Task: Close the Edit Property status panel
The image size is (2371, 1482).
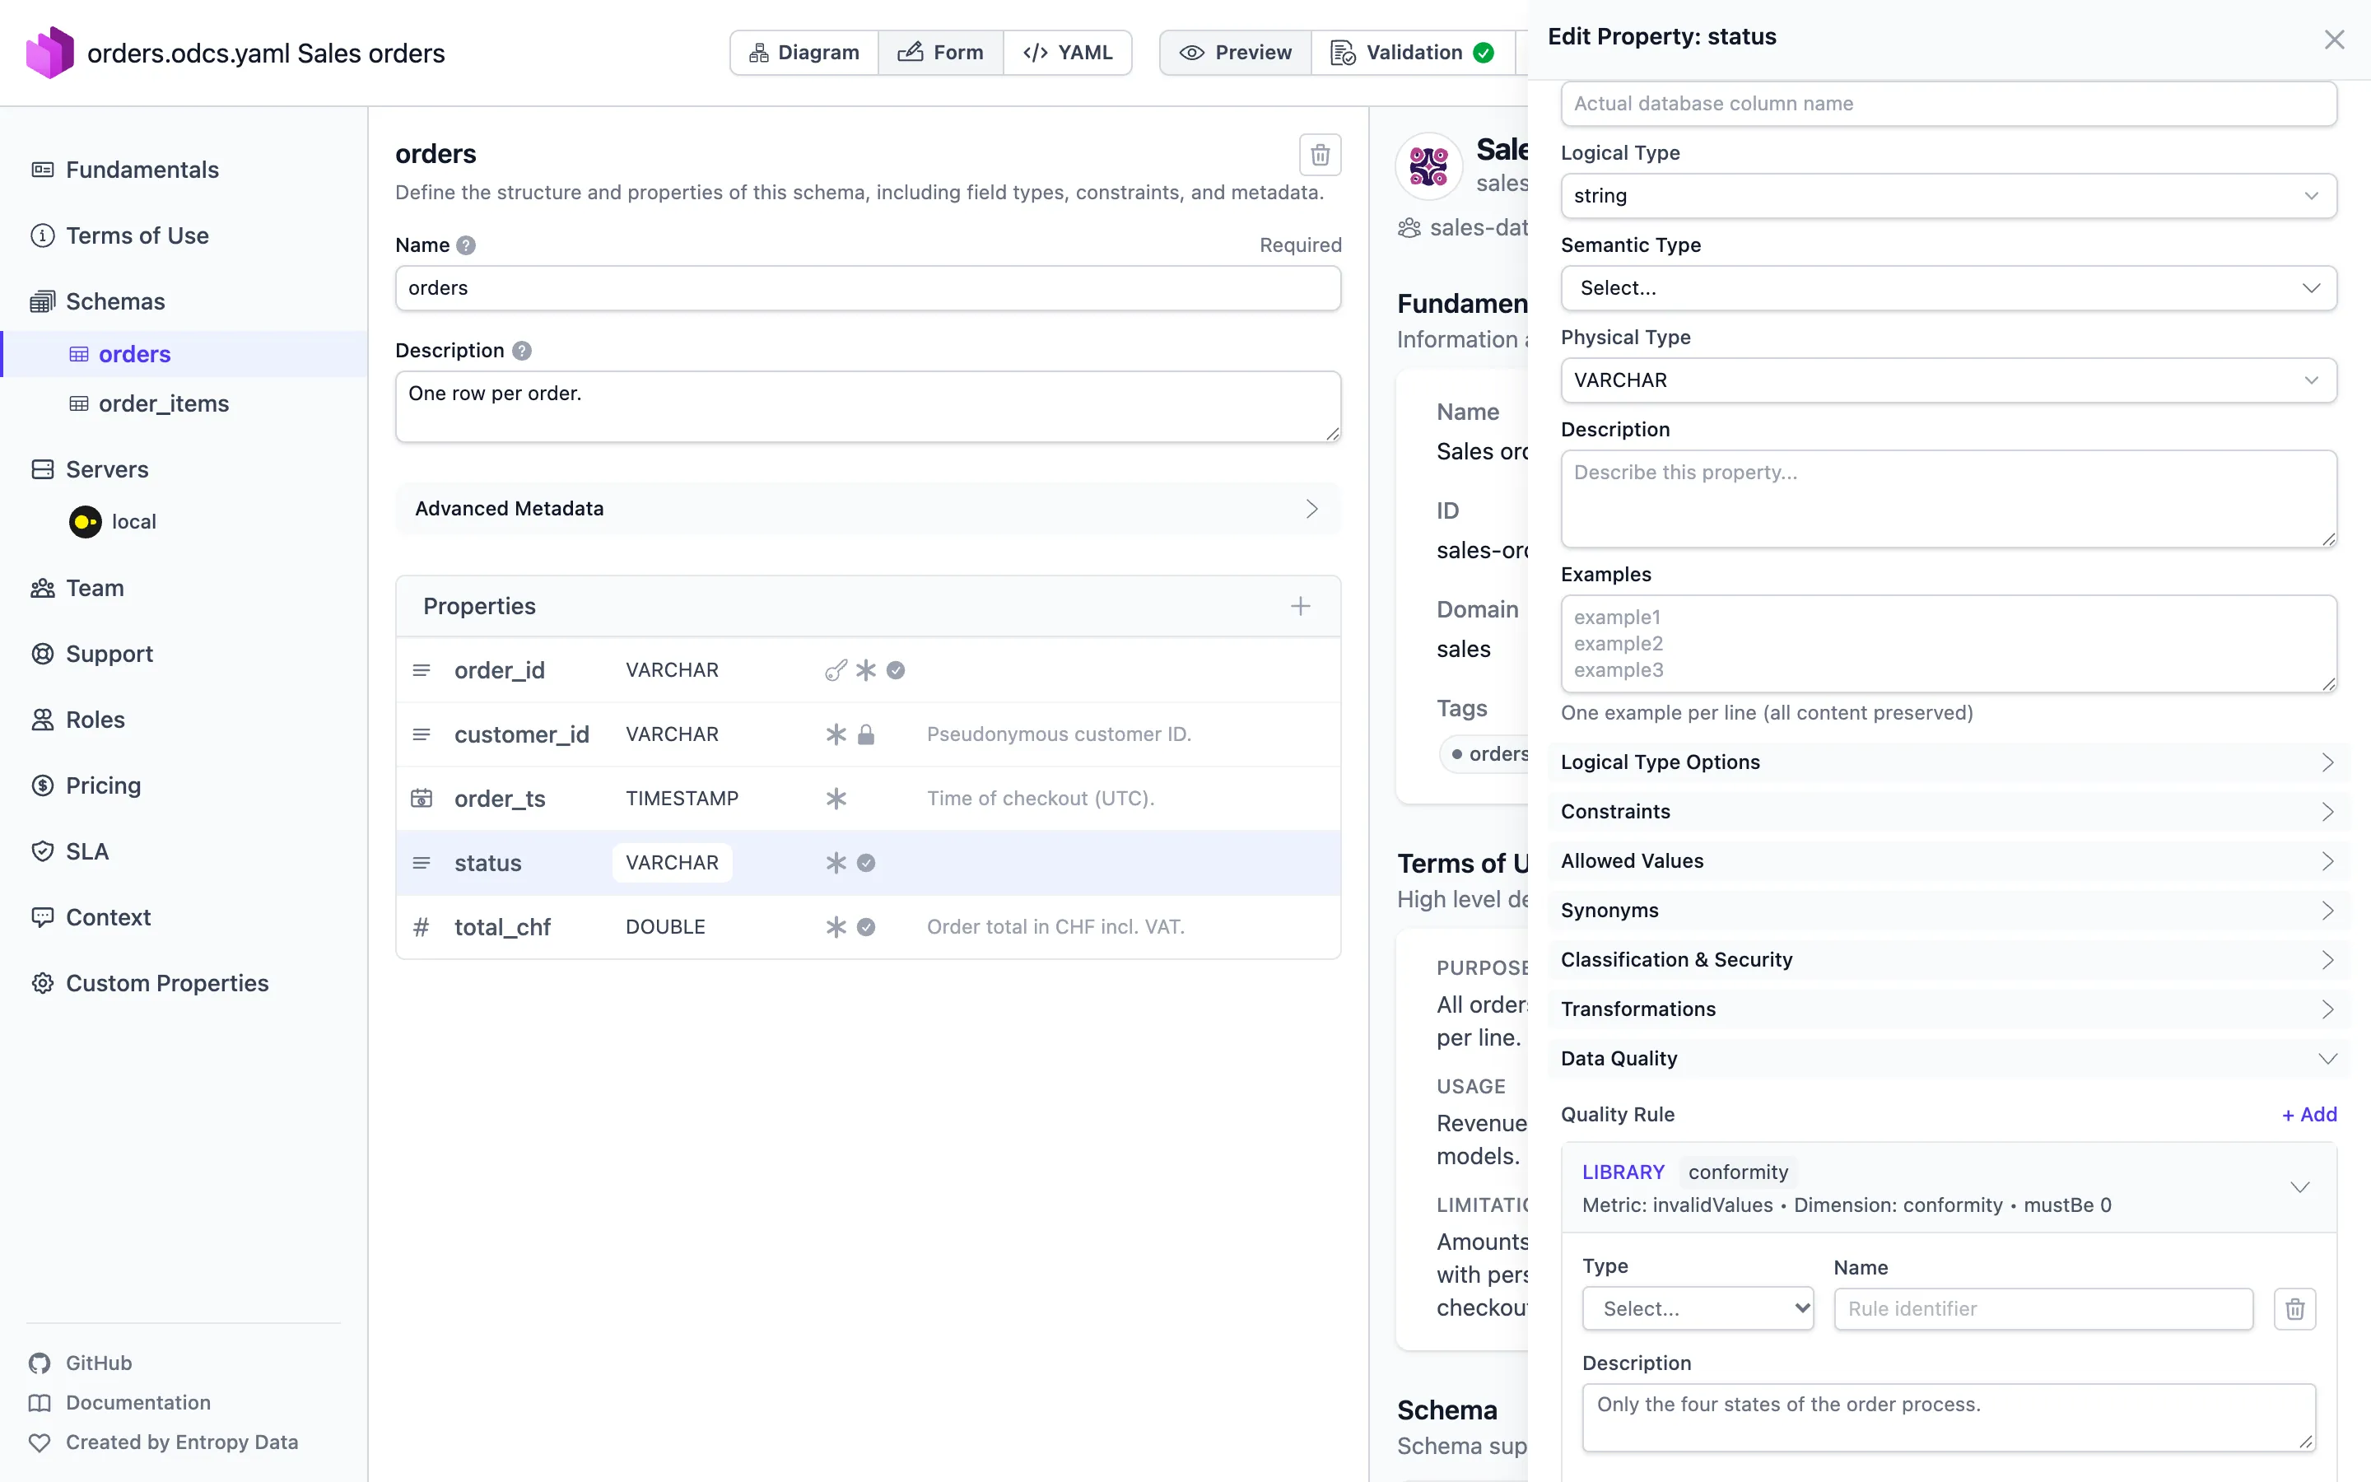Action: (2334, 38)
